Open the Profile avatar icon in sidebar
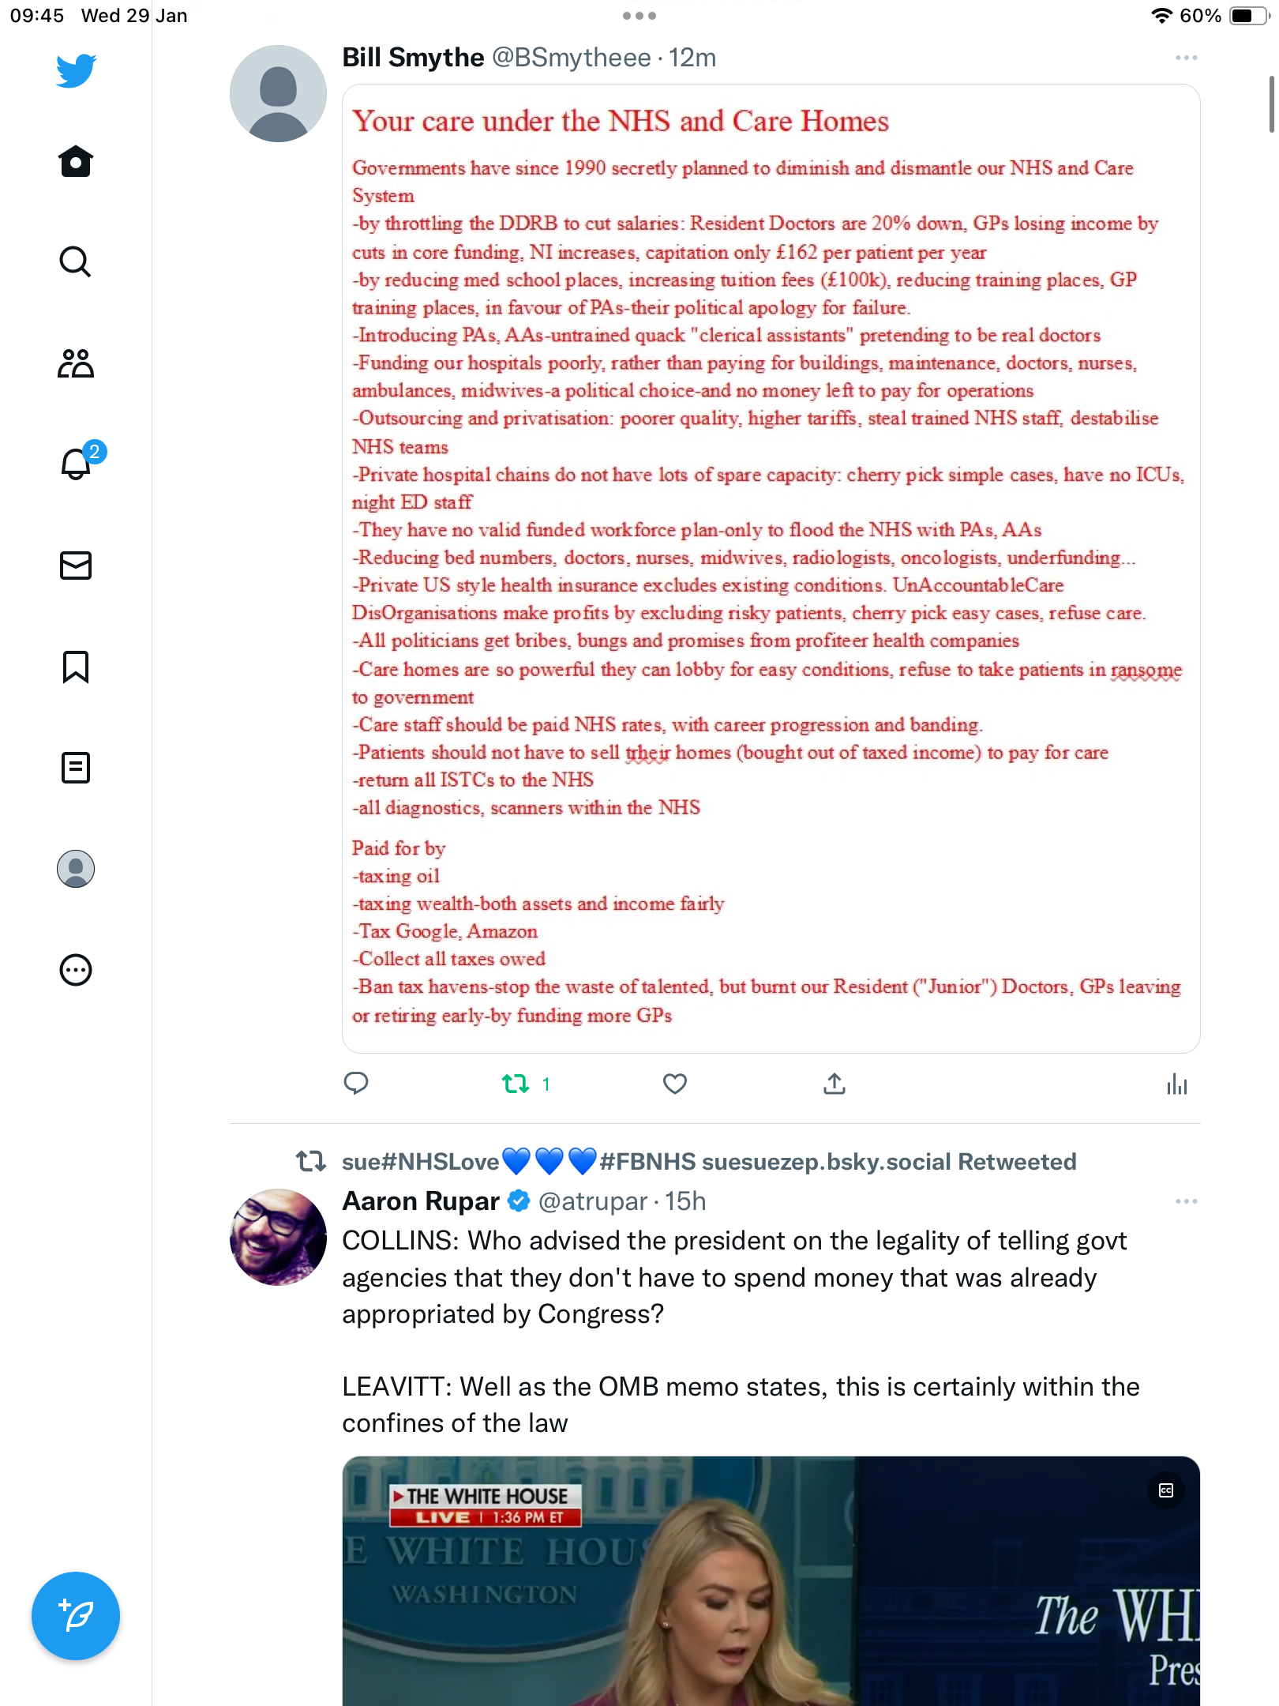The height and width of the screenshot is (1706, 1279). point(76,869)
